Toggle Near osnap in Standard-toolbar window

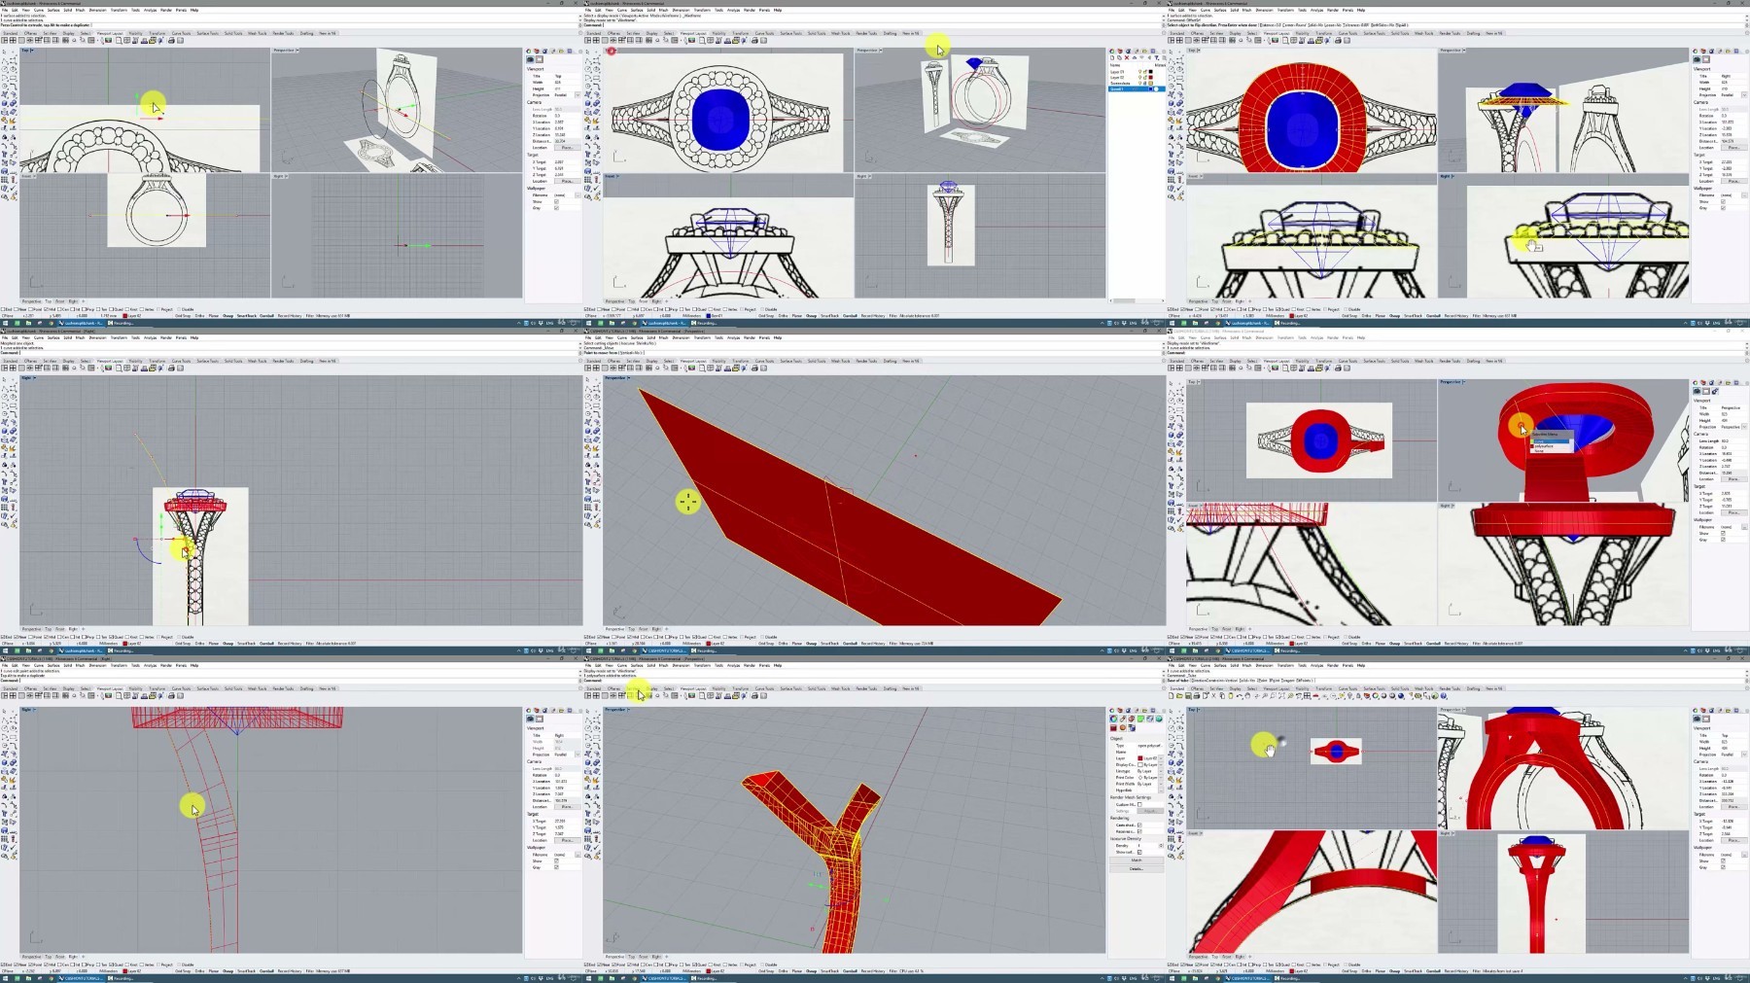pos(1187,965)
